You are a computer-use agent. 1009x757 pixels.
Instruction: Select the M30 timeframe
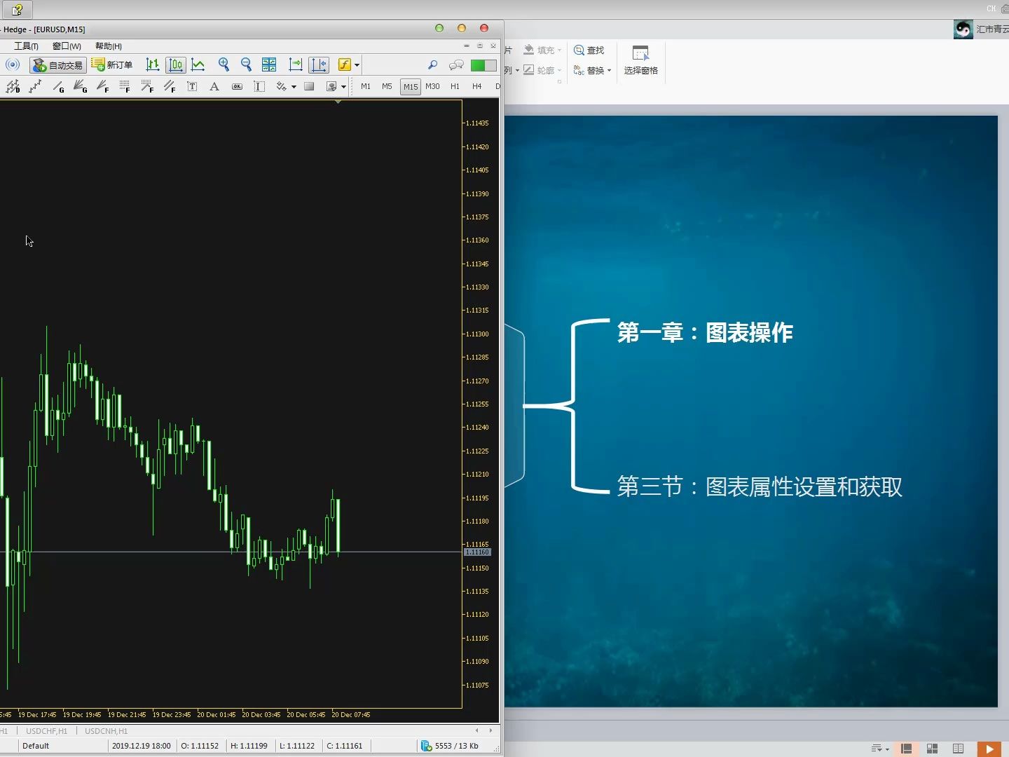coord(434,86)
